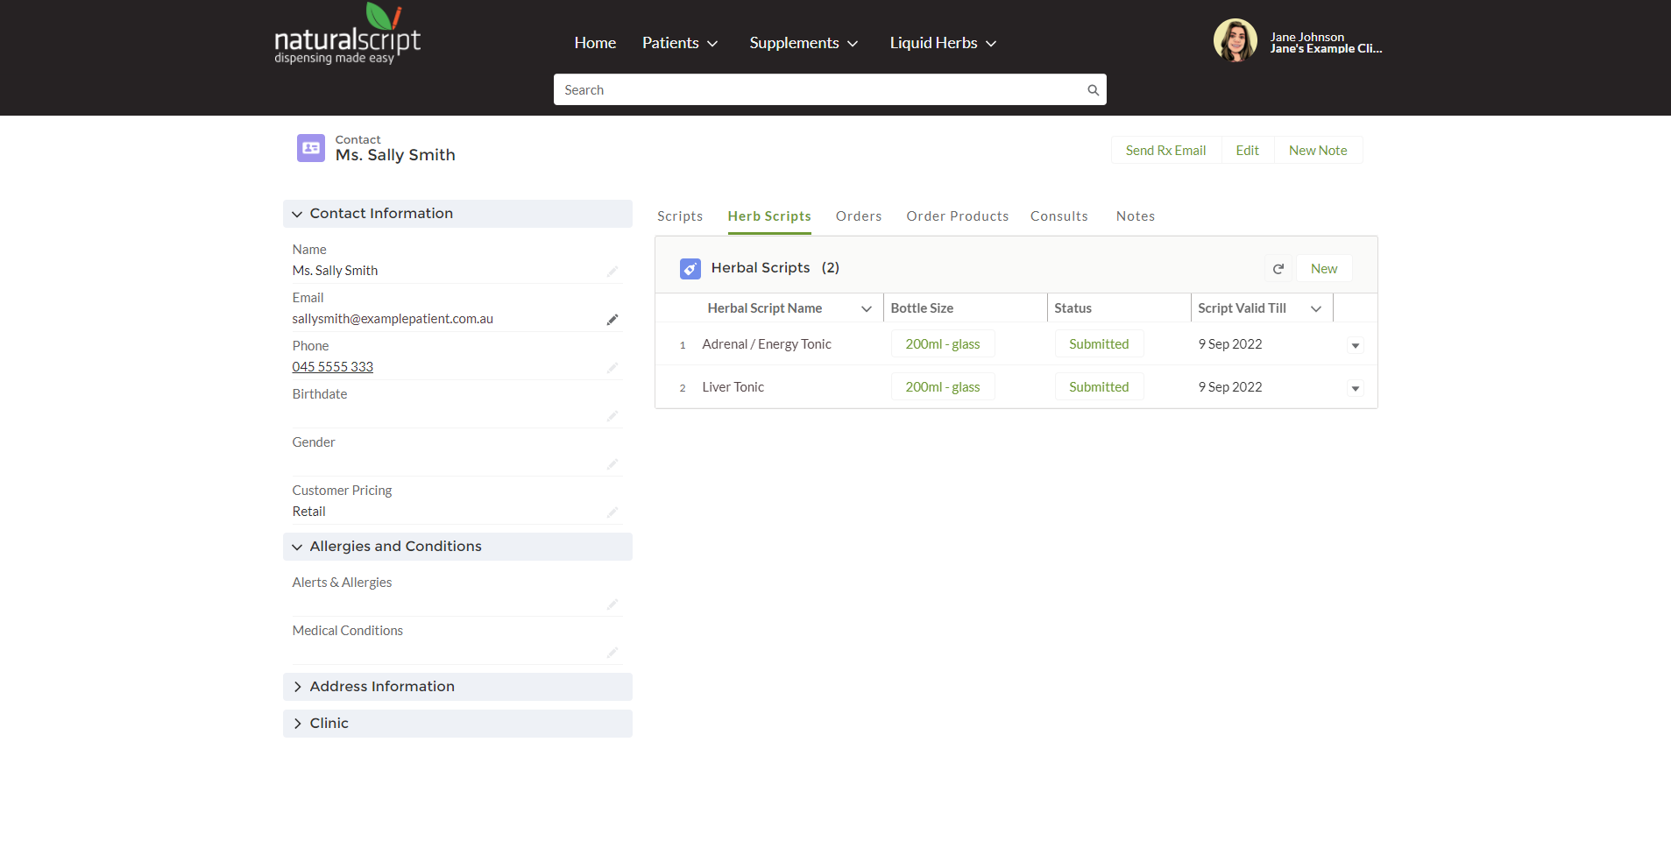Open the Order Products tab
This screenshot has width=1671, height=841.
pos(958,216)
